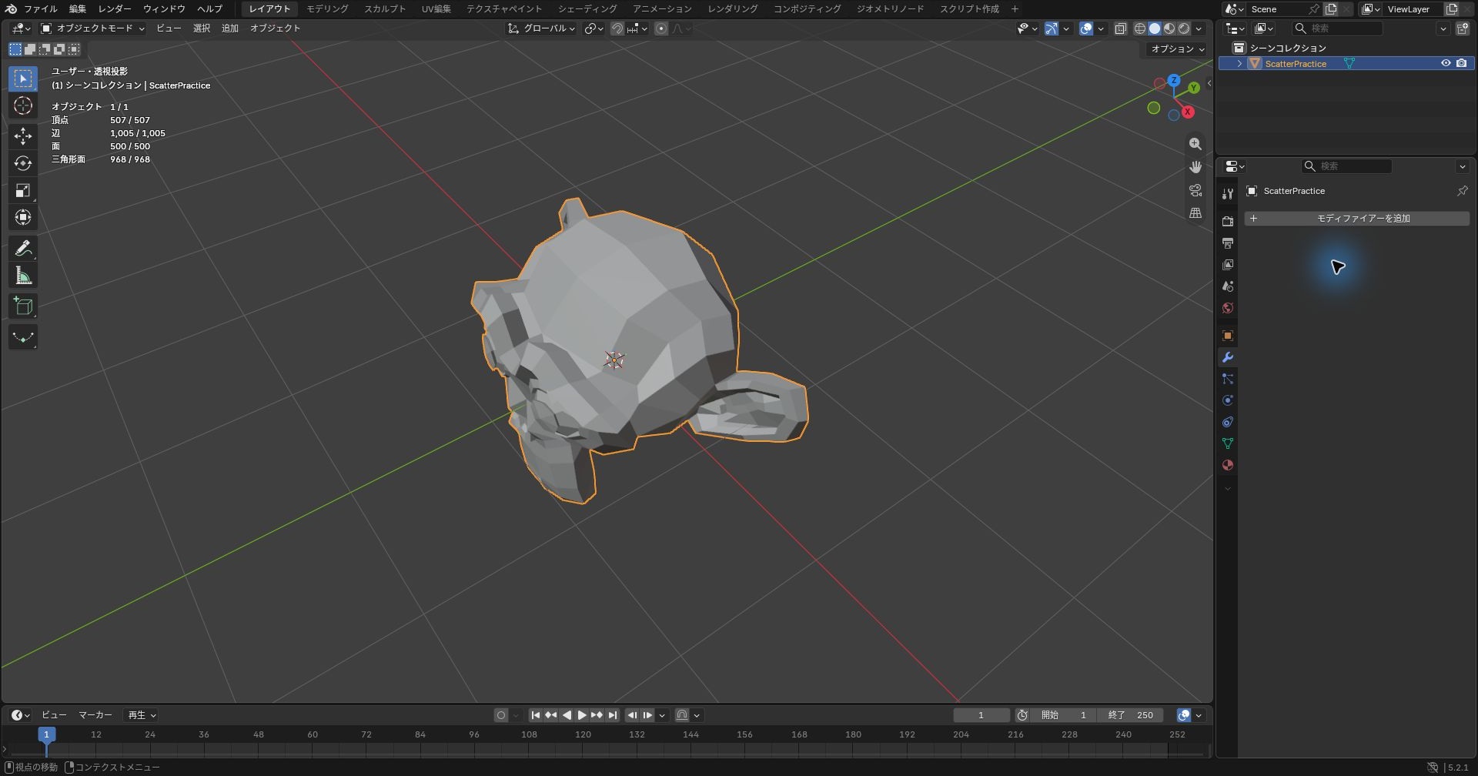1478x776 pixels.
Task: Expand ScatterPractice row in outliner
Action: click(x=1239, y=63)
